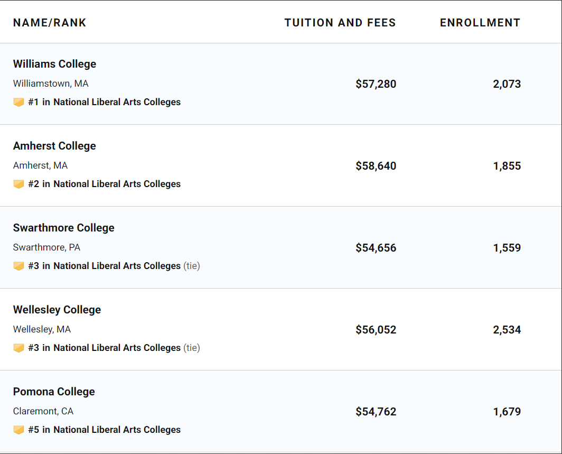Sort by the Tuition and Fees column header
This screenshot has height=454, width=562.
(x=340, y=23)
